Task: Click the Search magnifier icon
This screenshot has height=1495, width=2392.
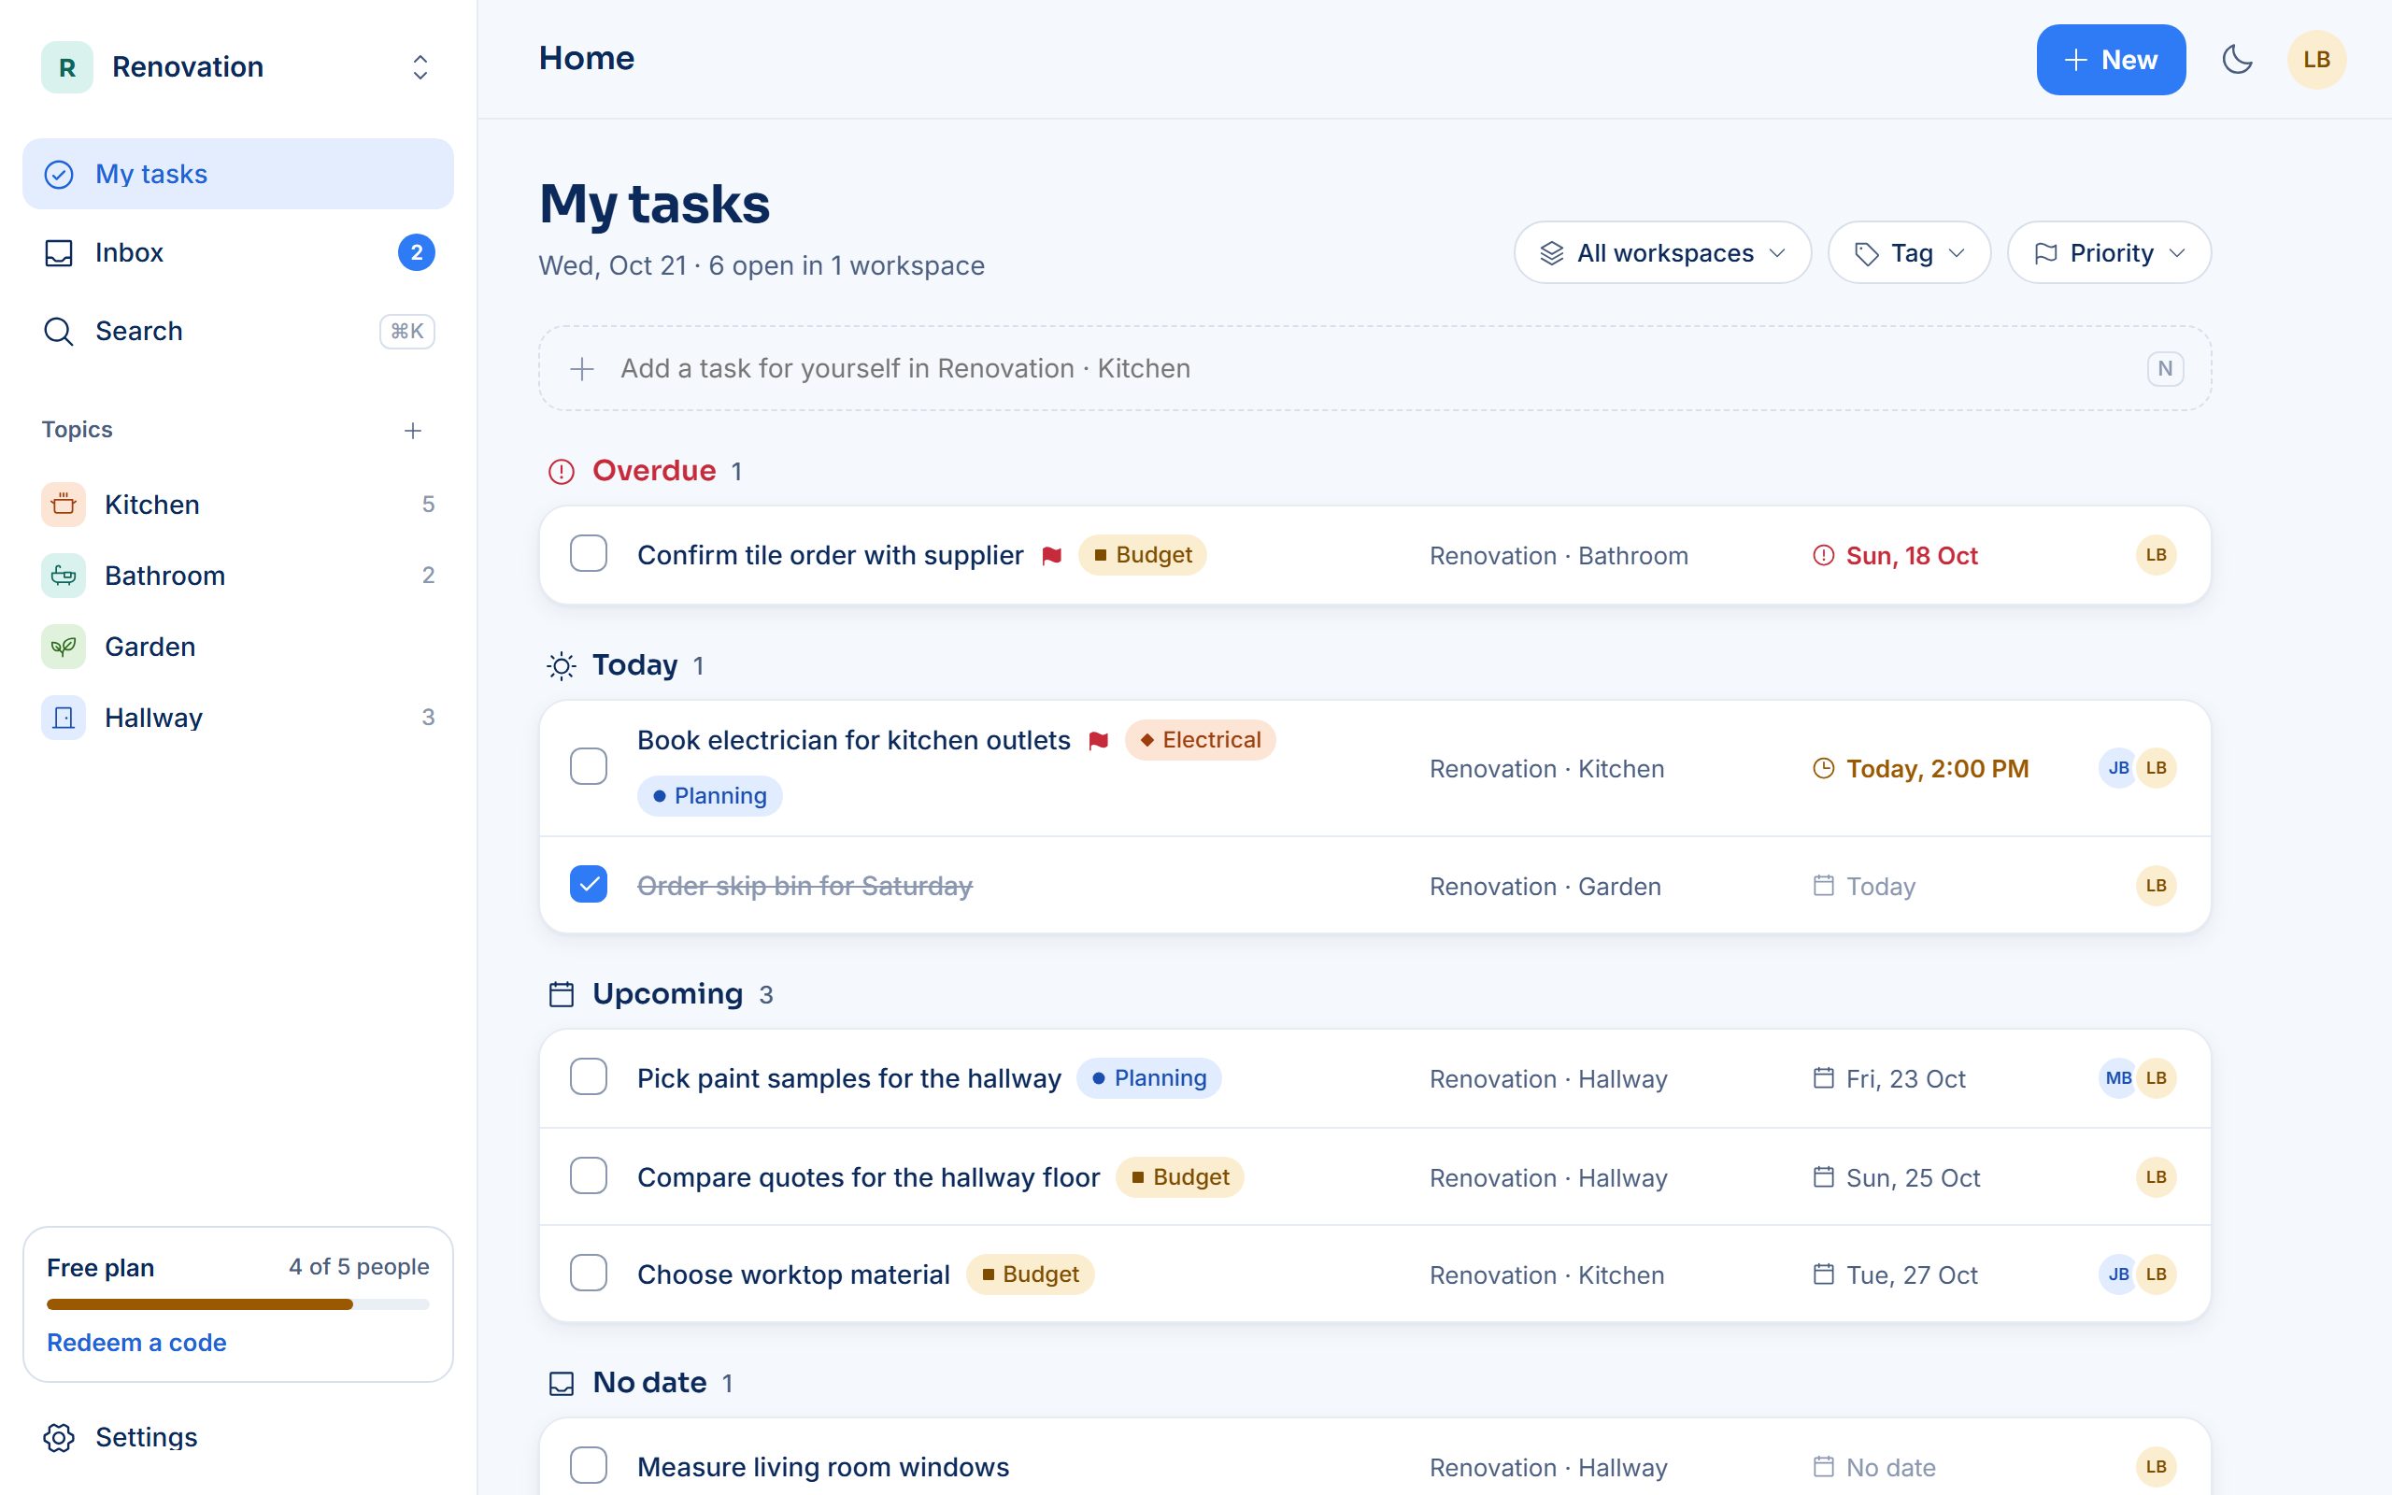Action: pyautogui.click(x=59, y=331)
